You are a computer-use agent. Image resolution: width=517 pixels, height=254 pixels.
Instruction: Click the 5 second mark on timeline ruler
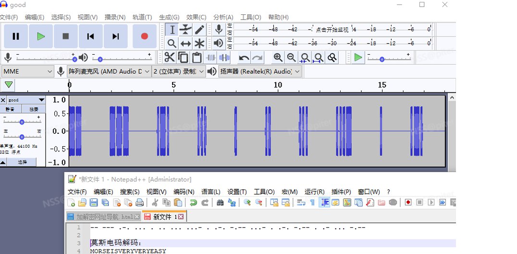(173, 85)
